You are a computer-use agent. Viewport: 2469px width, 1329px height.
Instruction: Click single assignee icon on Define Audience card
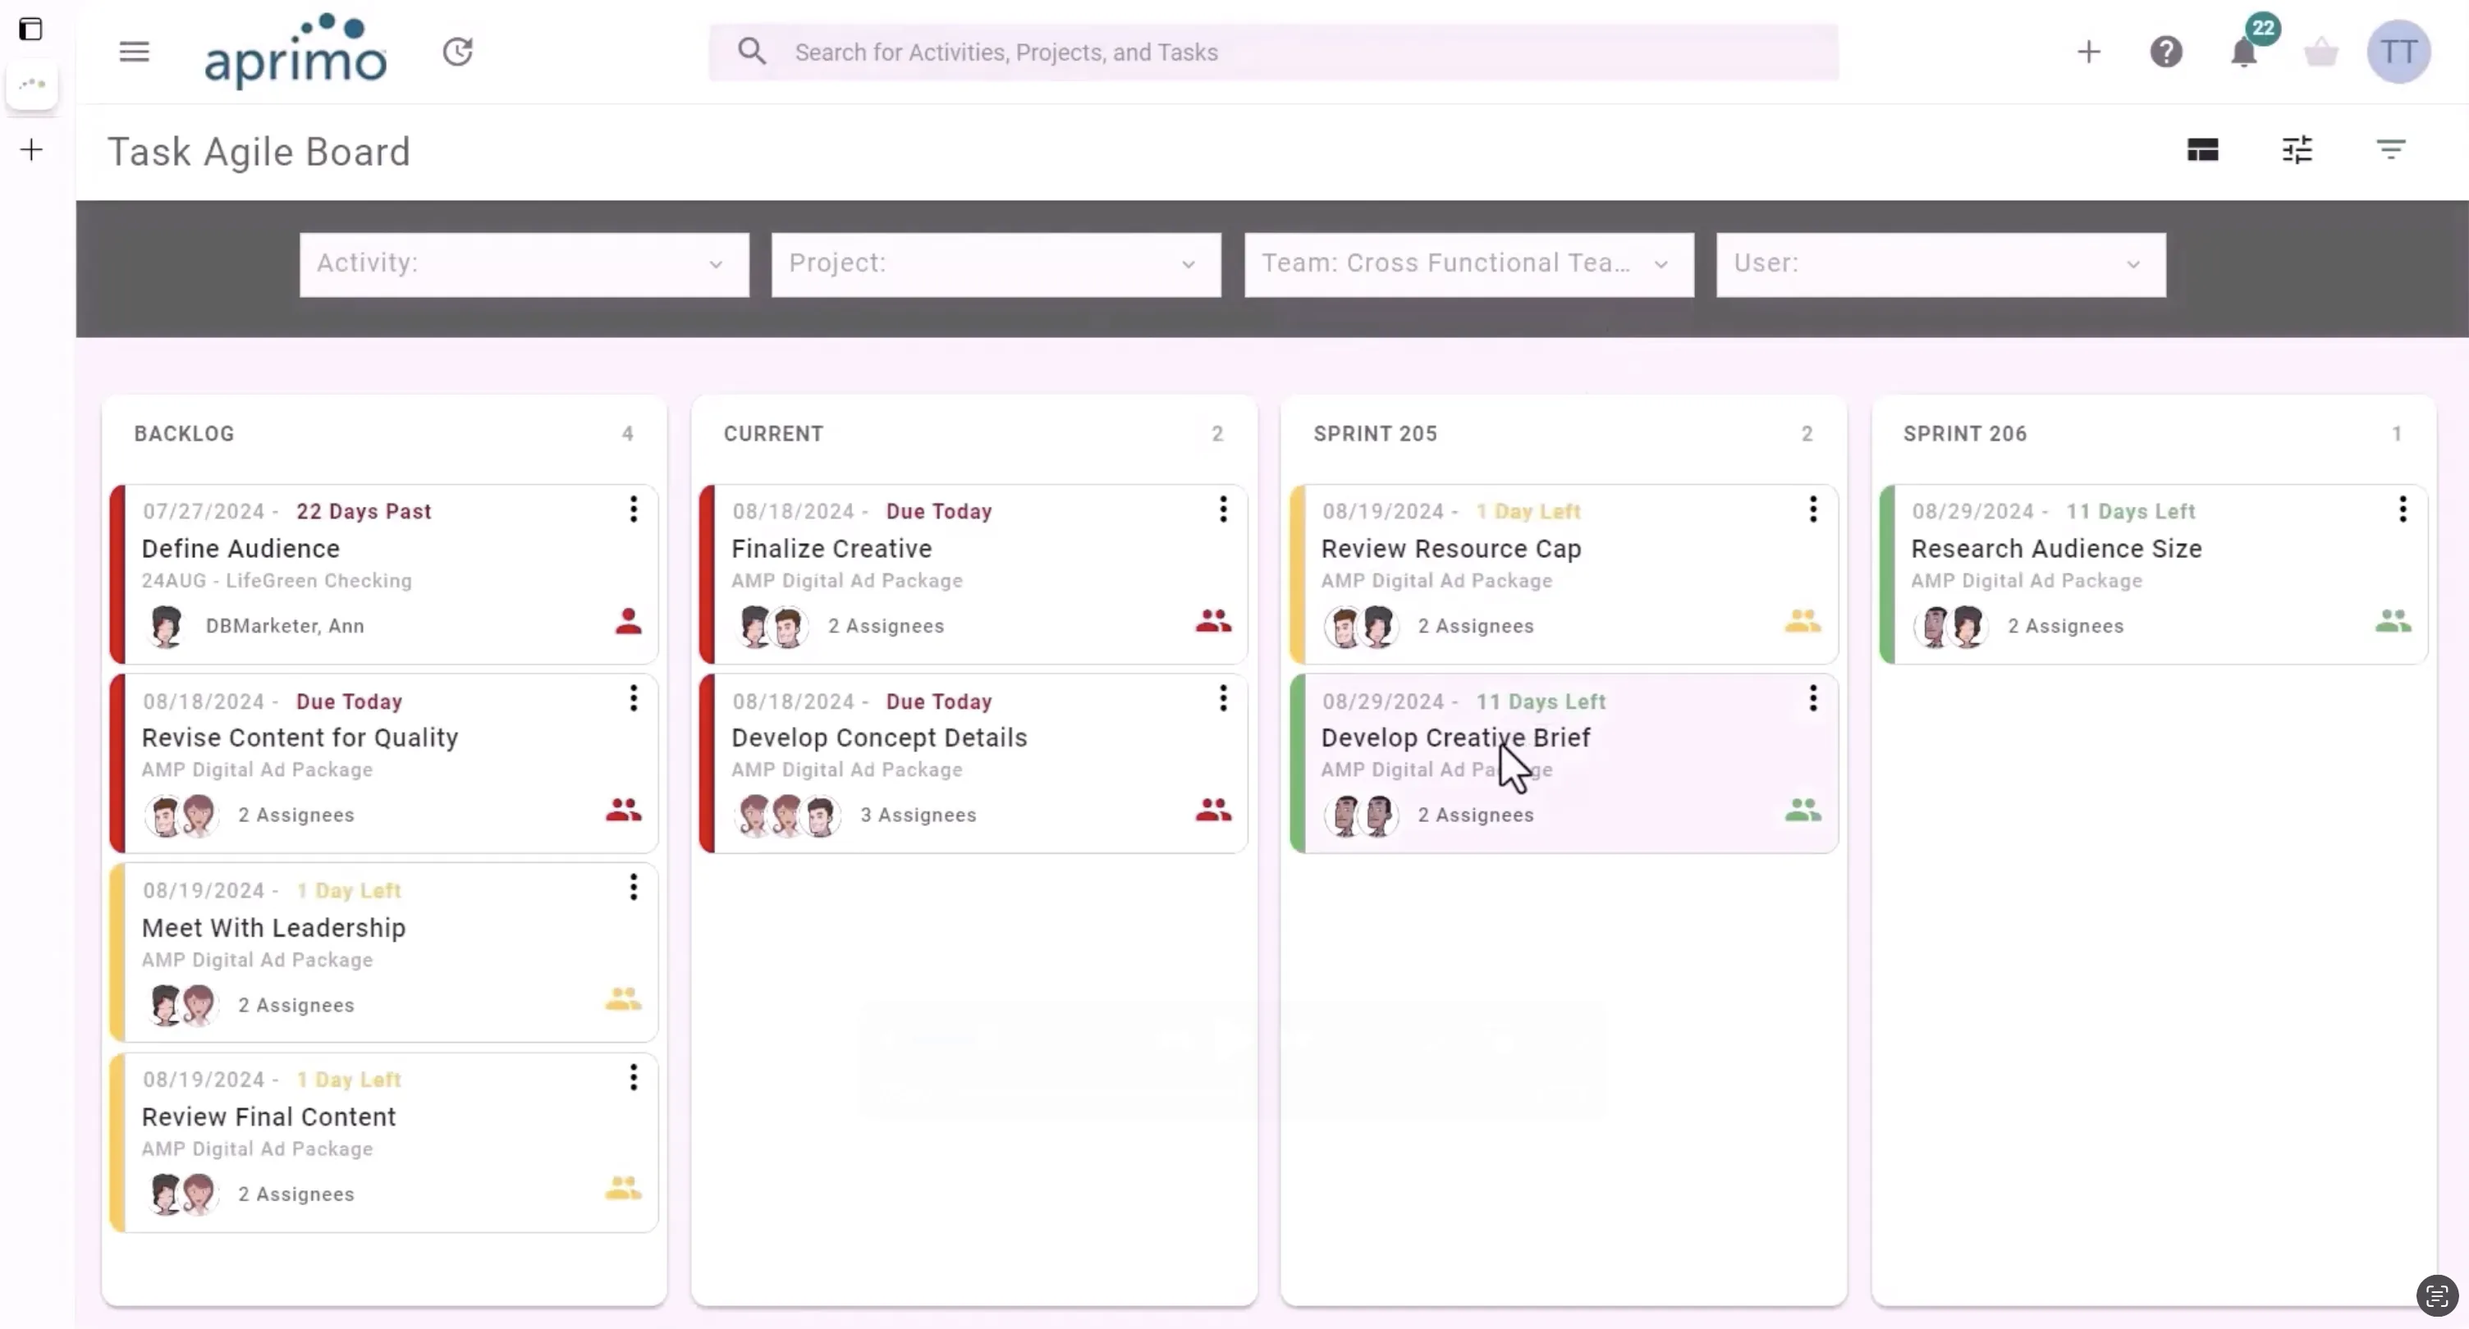point(629,622)
